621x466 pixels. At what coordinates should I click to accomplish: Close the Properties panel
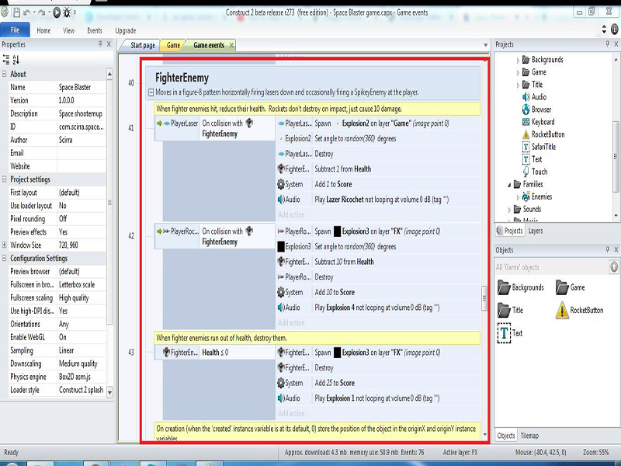point(109,44)
